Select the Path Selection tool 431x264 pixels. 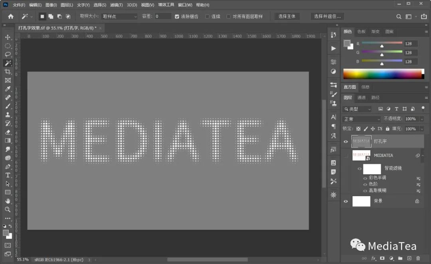8,184
